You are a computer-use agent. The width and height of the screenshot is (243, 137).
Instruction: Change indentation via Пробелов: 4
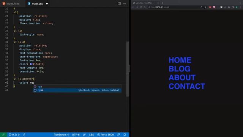coord(61,134)
